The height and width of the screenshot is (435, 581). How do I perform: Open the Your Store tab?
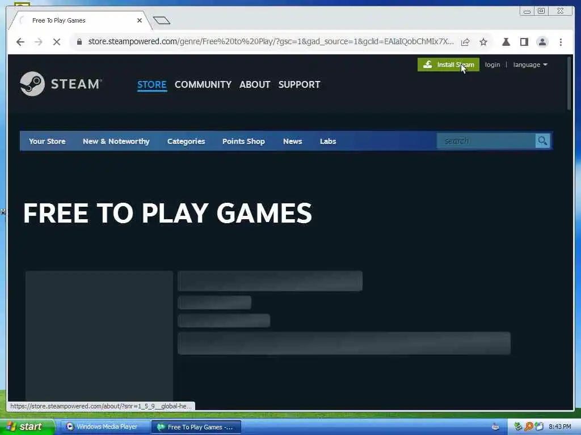click(47, 141)
